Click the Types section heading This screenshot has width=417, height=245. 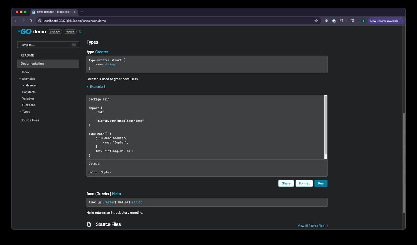coord(92,42)
